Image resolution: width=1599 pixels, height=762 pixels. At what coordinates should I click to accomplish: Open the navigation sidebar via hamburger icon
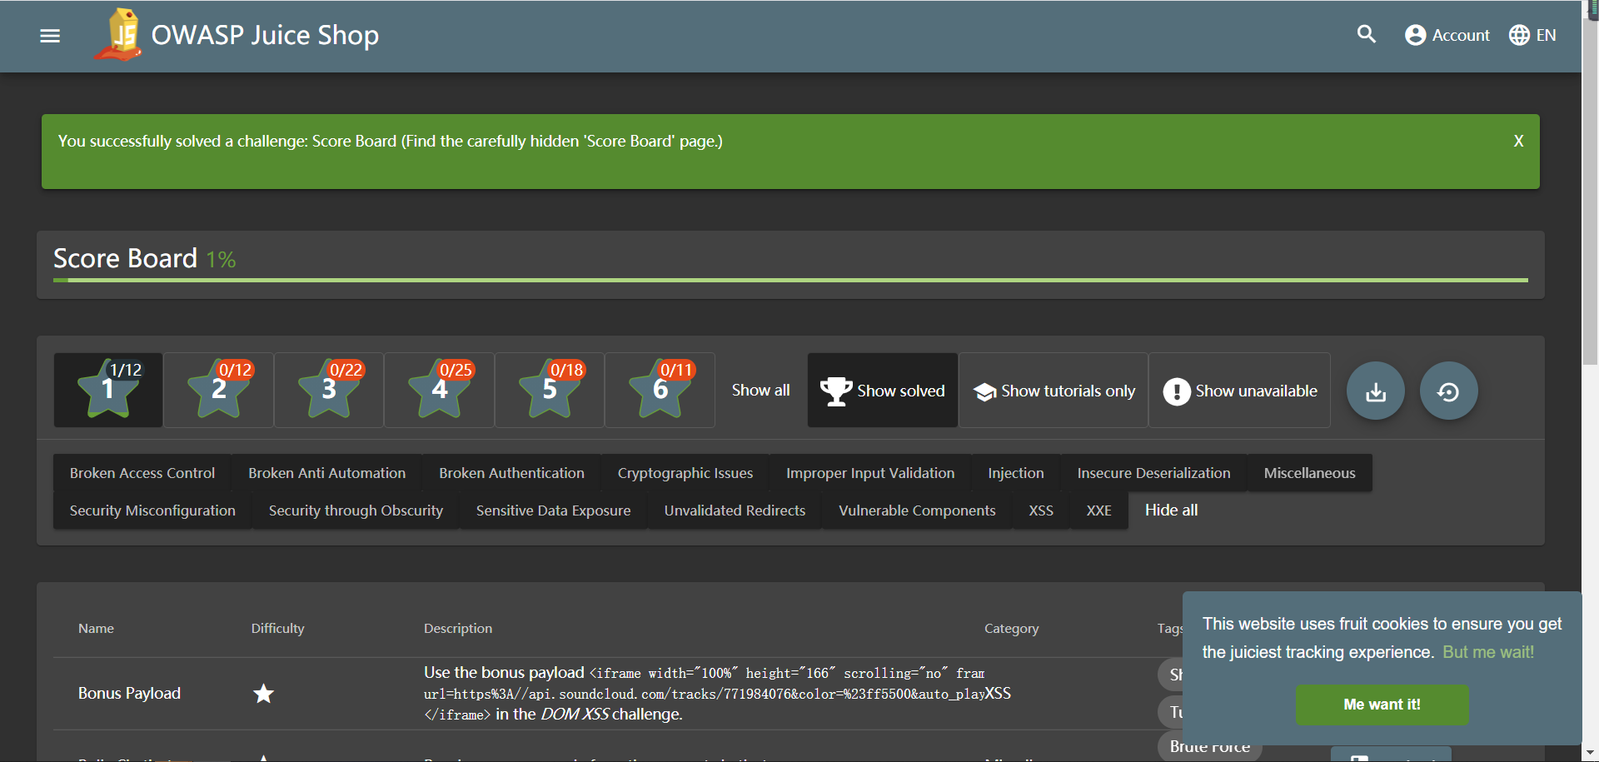[50, 36]
